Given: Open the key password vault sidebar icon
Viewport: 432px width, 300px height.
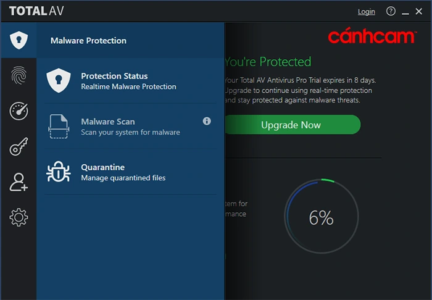Looking at the screenshot, I should (19, 146).
